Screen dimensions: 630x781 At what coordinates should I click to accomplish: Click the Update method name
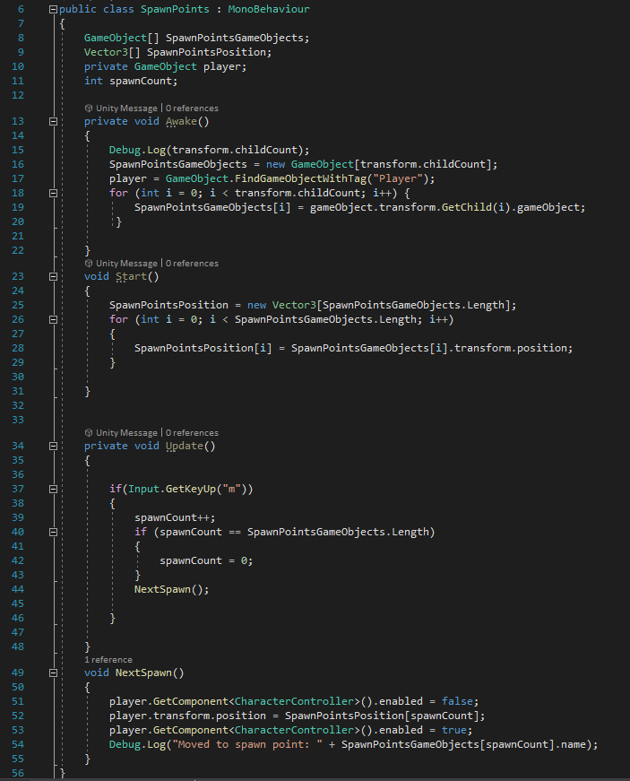click(185, 446)
